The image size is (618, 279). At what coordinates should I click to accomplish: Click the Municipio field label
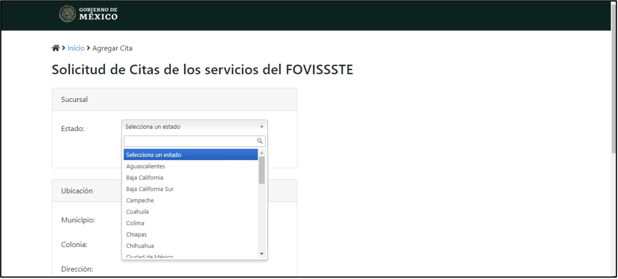point(78,220)
